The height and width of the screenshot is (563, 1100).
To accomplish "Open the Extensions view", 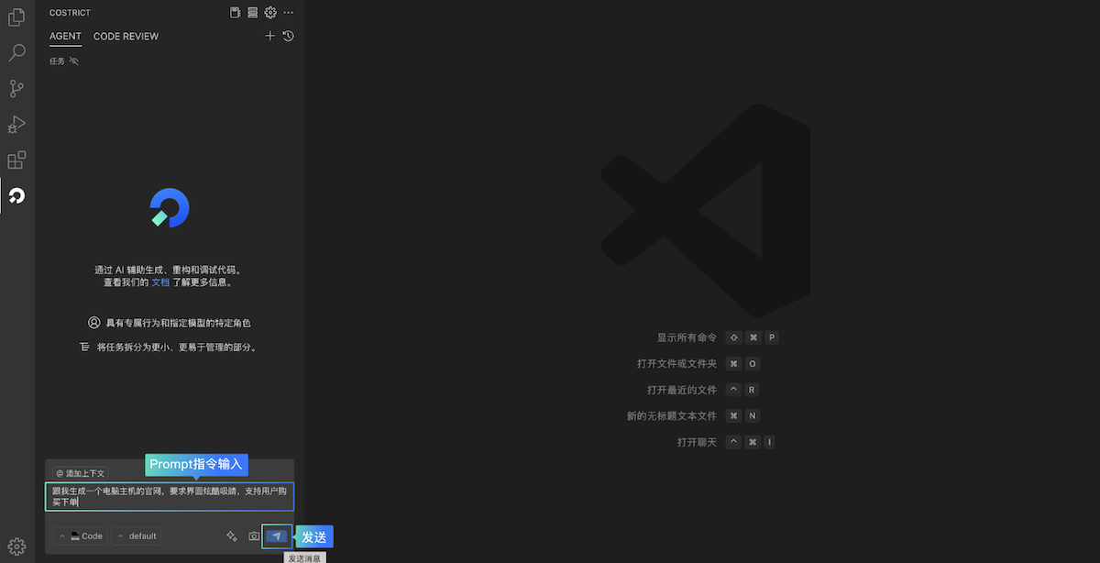I will click(x=16, y=160).
